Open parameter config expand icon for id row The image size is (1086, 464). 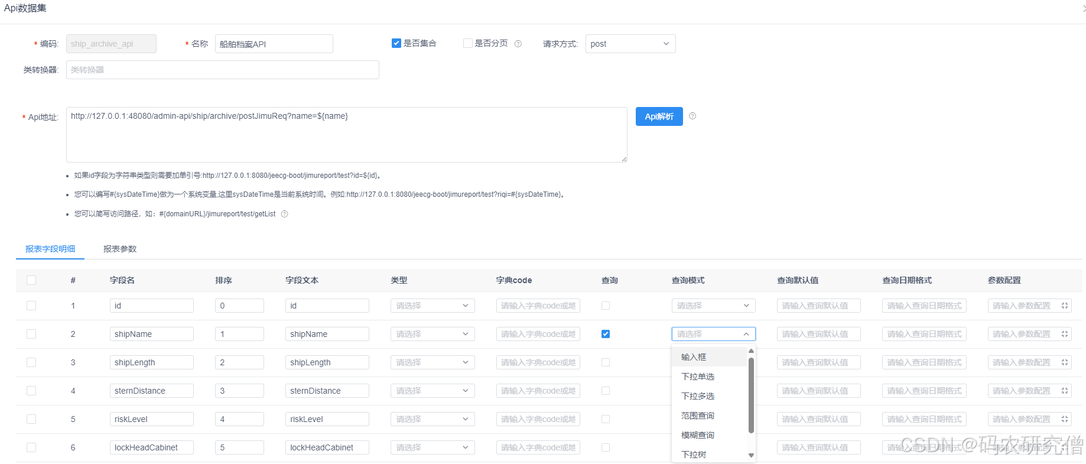[1064, 306]
